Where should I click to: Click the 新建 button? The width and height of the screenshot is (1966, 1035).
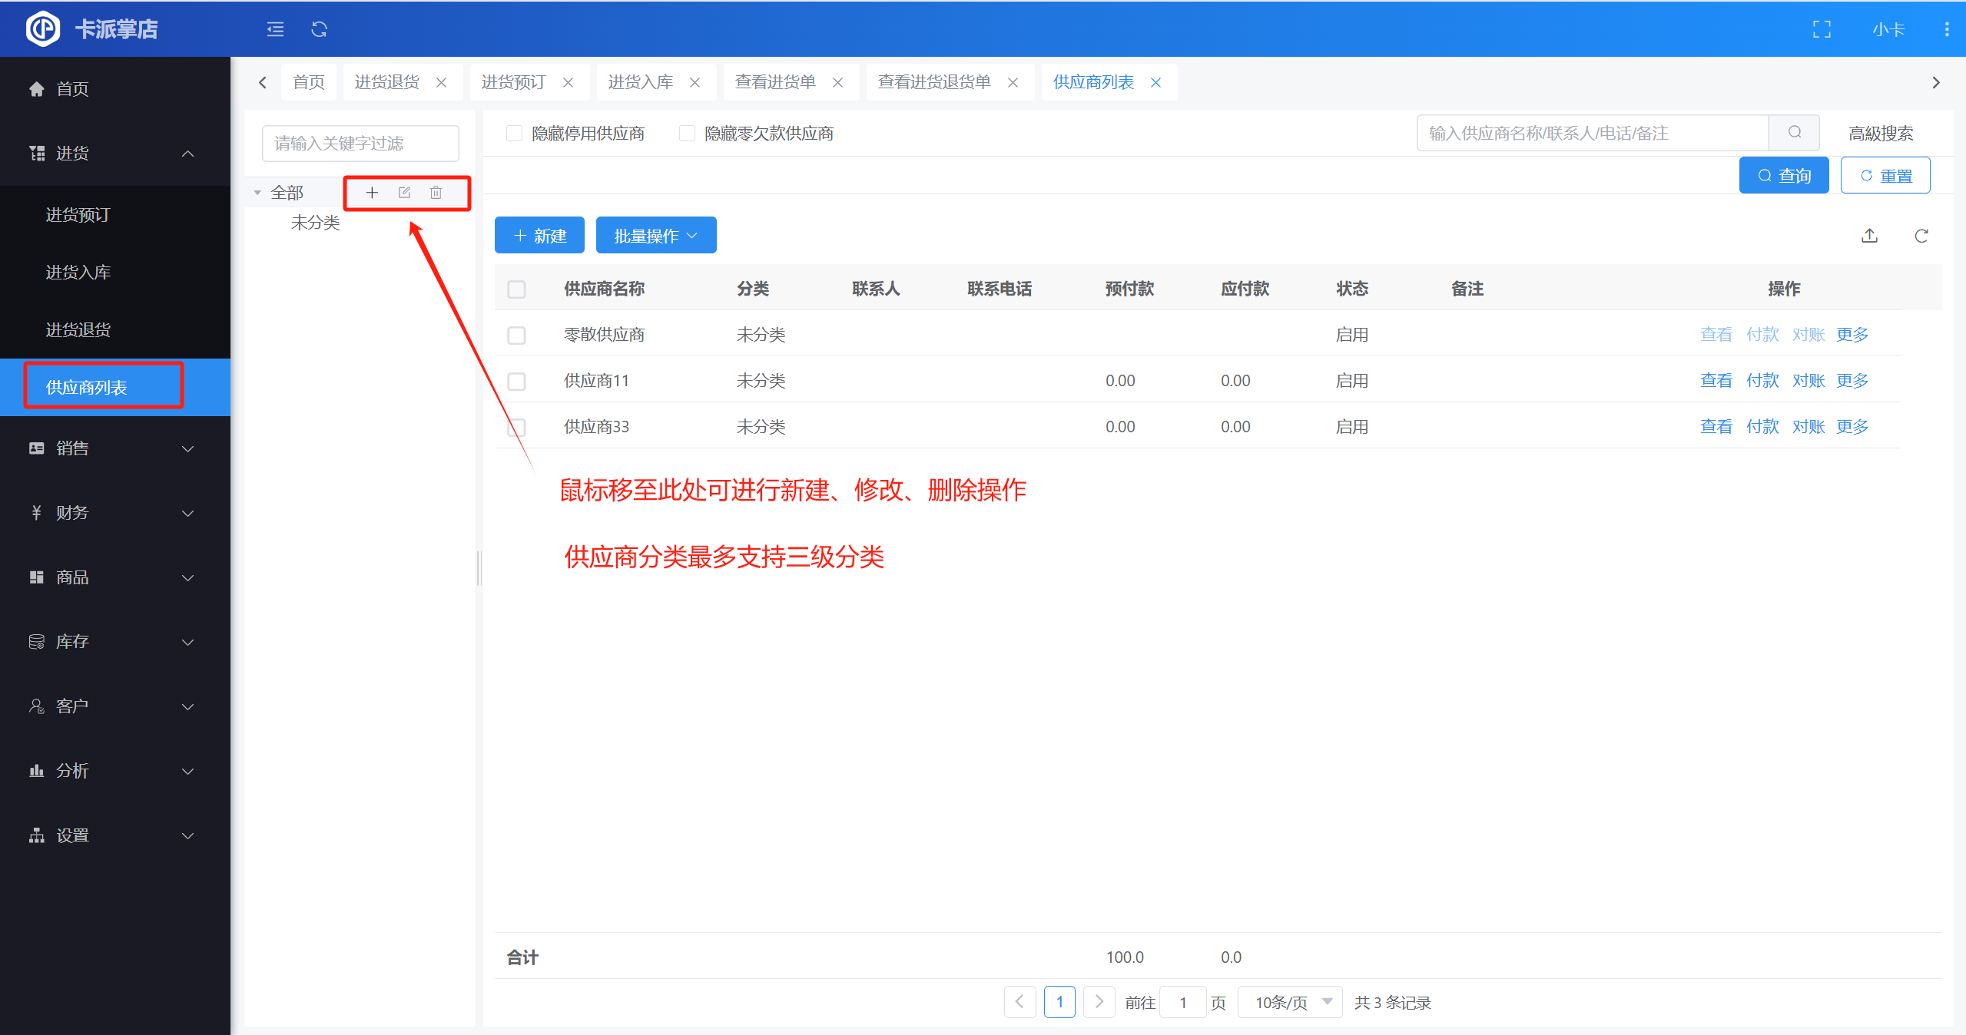click(539, 236)
